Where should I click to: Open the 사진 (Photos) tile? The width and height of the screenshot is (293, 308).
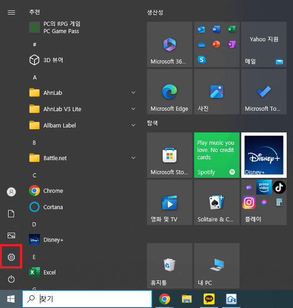click(x=217, y=92)
